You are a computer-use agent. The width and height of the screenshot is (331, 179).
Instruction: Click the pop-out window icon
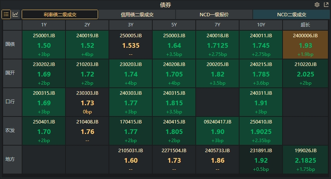pyautogui.click(x=325, y=5)
